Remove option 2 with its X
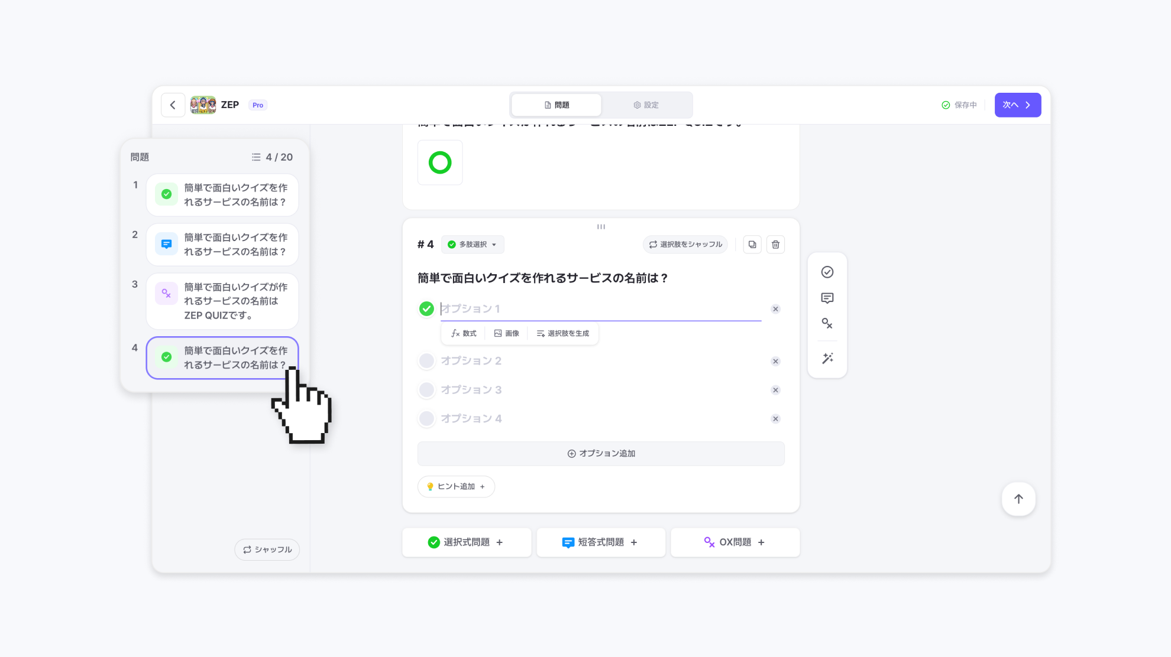Viewport: 1171px width, 657px height. point(775,362)
